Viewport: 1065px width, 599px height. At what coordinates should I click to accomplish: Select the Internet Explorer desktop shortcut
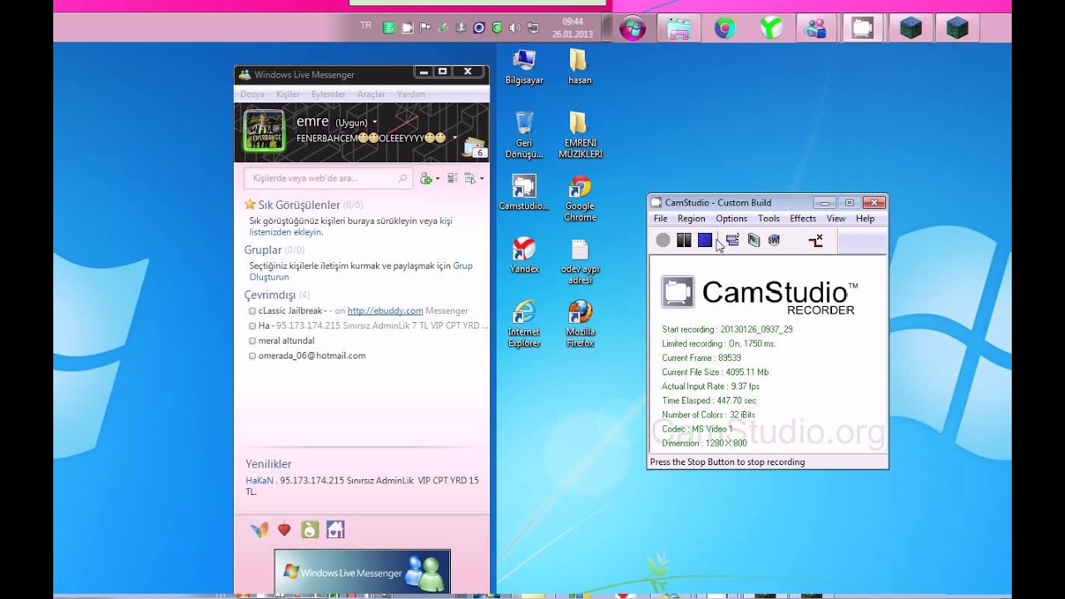coord(524,324)
